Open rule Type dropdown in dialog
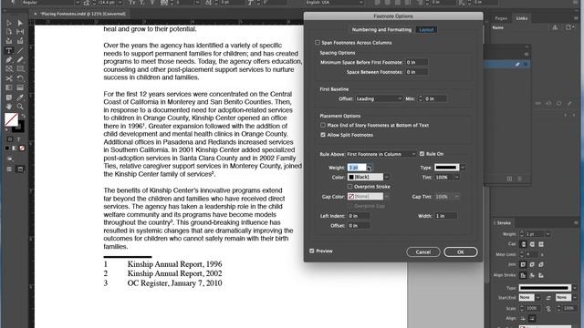The image size is (584, 328). [463, 168]
